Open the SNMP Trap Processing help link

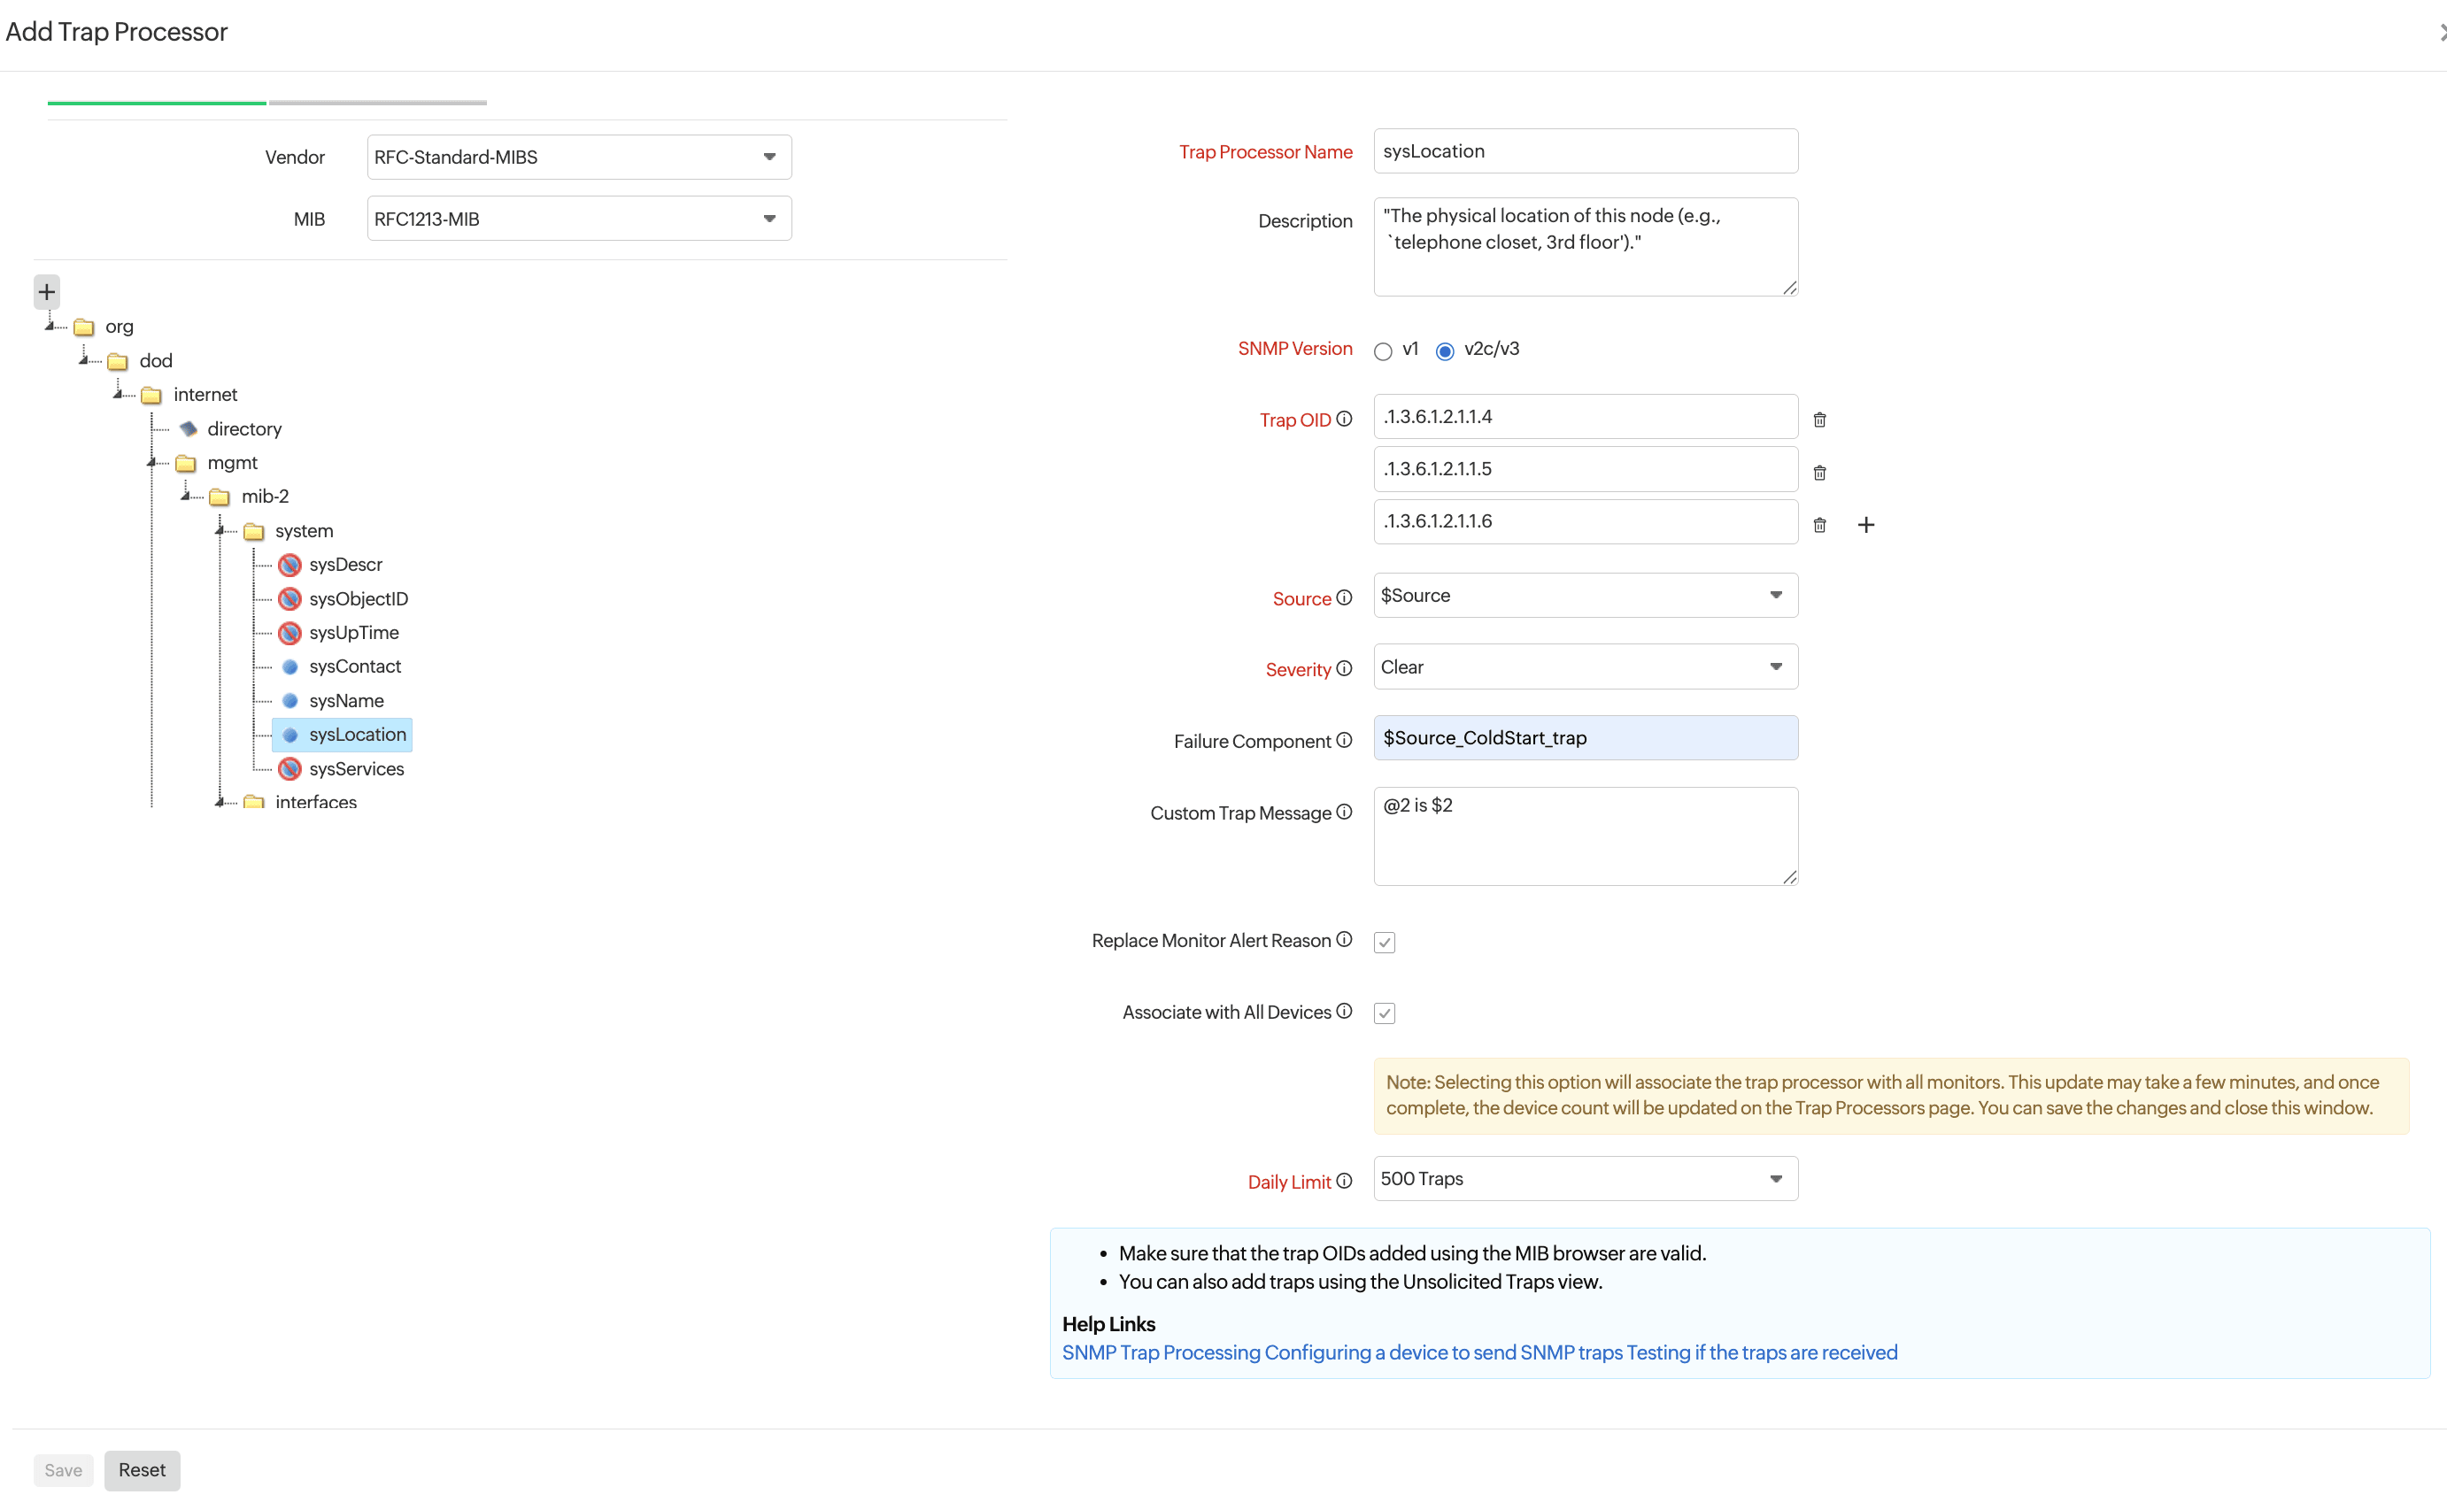(1161, 1352)
